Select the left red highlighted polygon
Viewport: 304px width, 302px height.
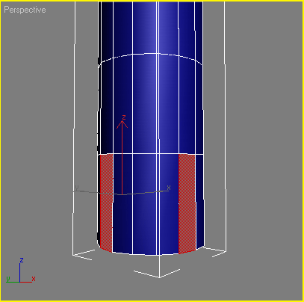click(x=106, y=203)
